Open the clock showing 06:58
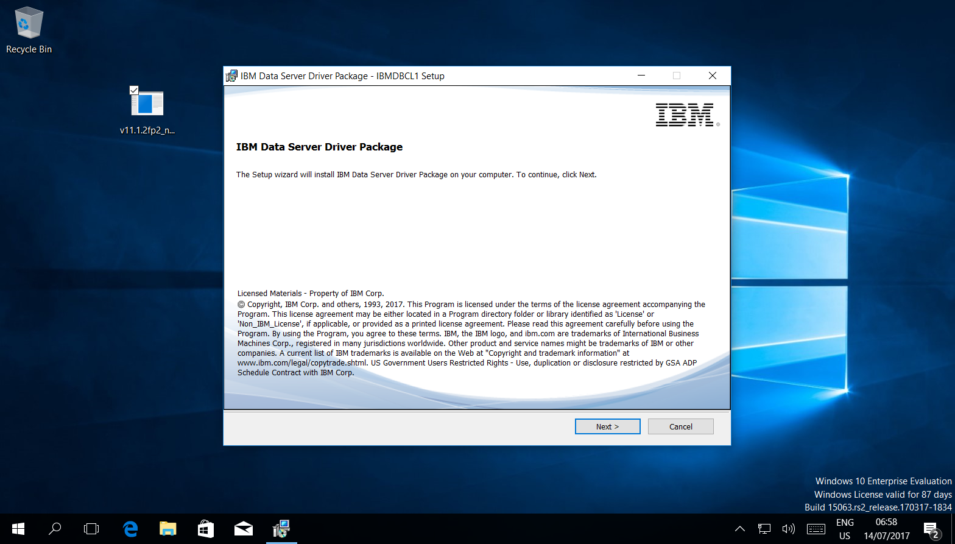Image resolution: width=955 pixels, height=544 pixels. click(886, 529)
